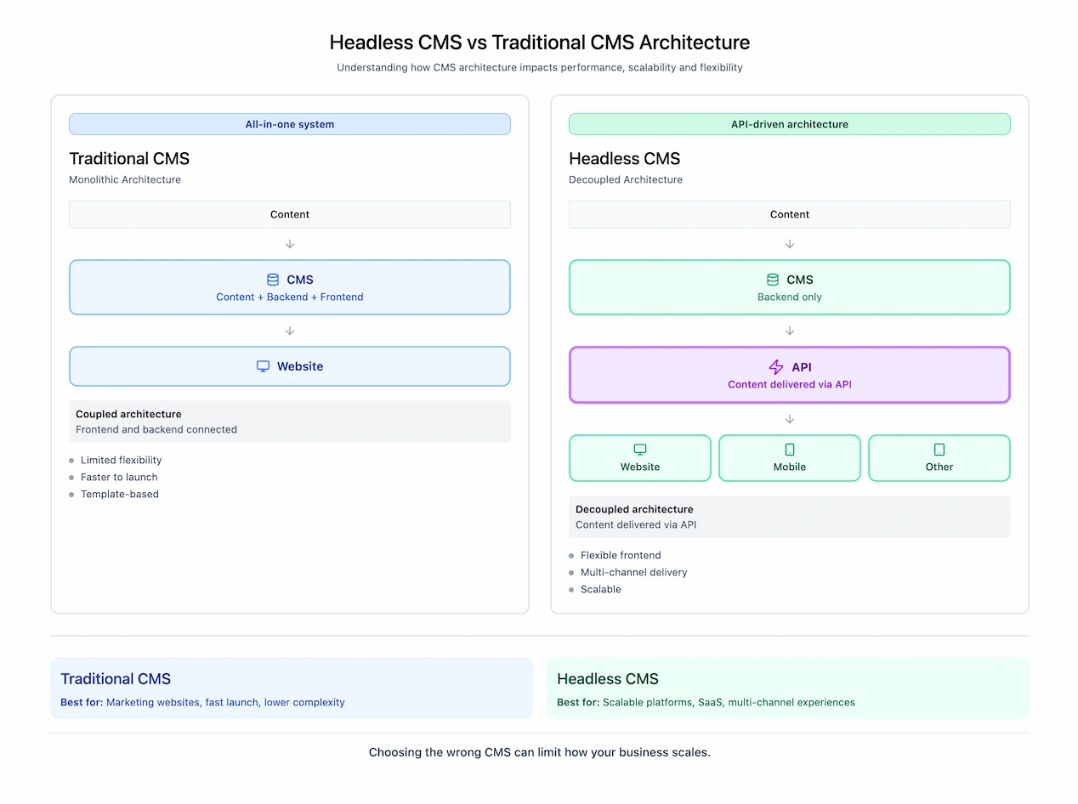Toggle the All-in-one system badge
This screenshot has width=1078, height=804.
(x=289, y=124)
